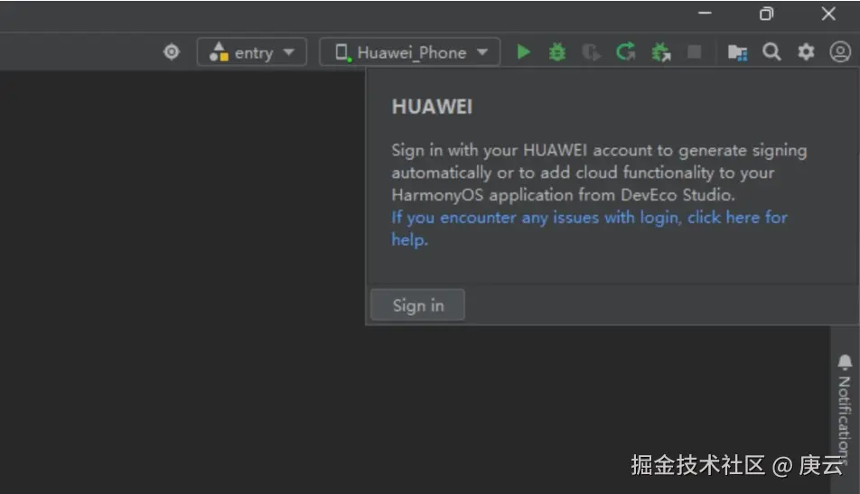
Task: Start debugging with the green bug icon
Action: click(x=557, y=52)
